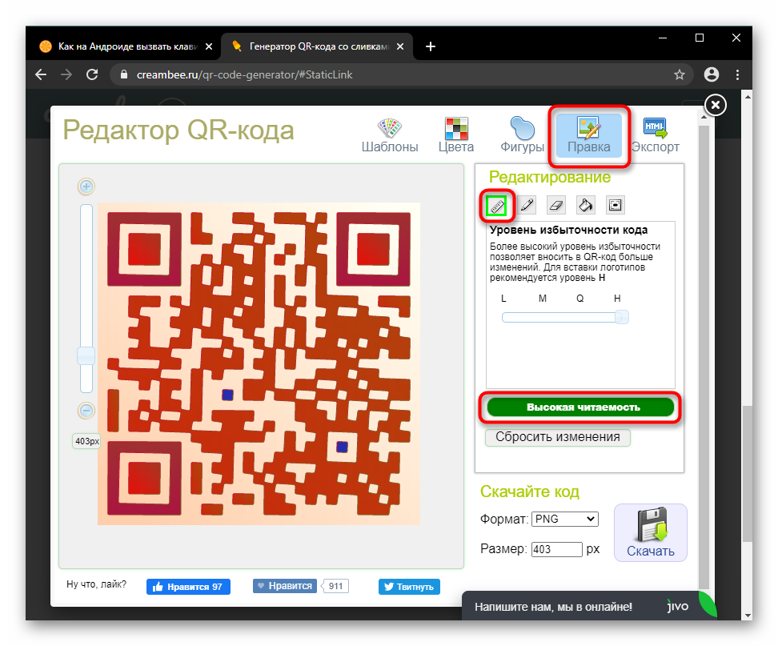This screenshot has height=646, width=778.
Task: Click the floppy disk Скачать button
Action: [650, 532]
